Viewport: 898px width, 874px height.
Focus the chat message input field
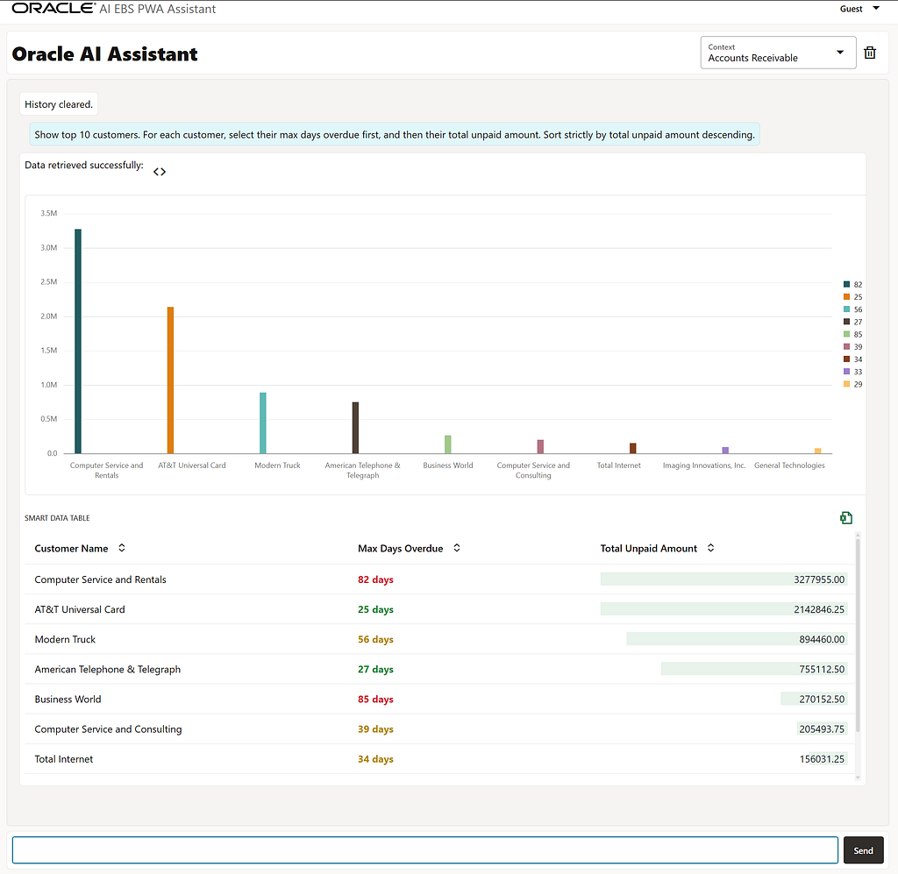pos(425,850)
